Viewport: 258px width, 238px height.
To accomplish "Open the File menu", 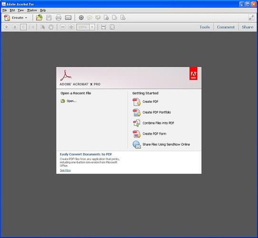I will point(5,10).
